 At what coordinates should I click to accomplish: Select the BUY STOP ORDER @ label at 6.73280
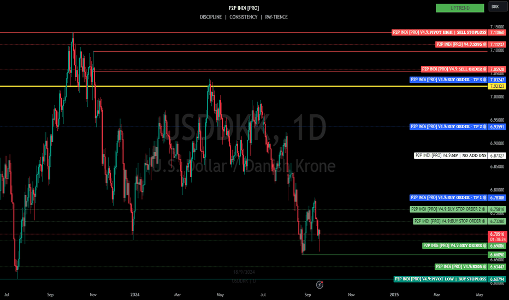(x=450, y=221)
